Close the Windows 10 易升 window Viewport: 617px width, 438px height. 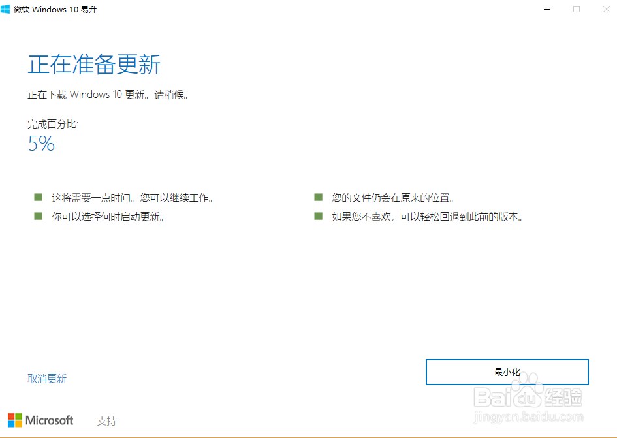[x=607, y=9]
